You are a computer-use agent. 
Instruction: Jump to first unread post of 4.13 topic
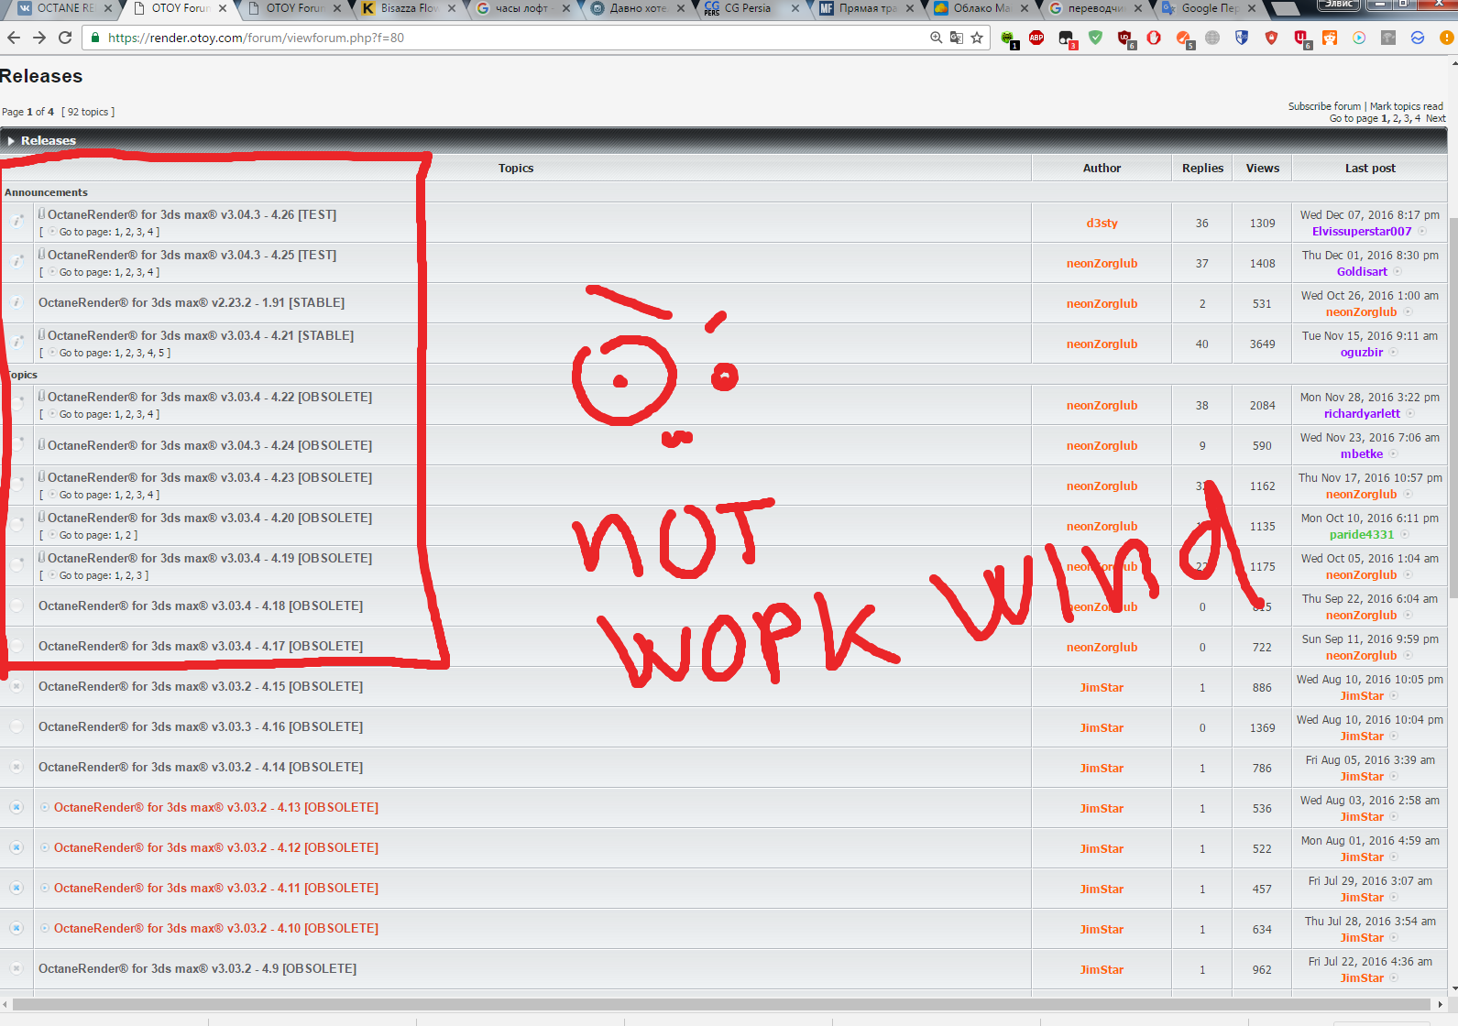click(45, 807)
